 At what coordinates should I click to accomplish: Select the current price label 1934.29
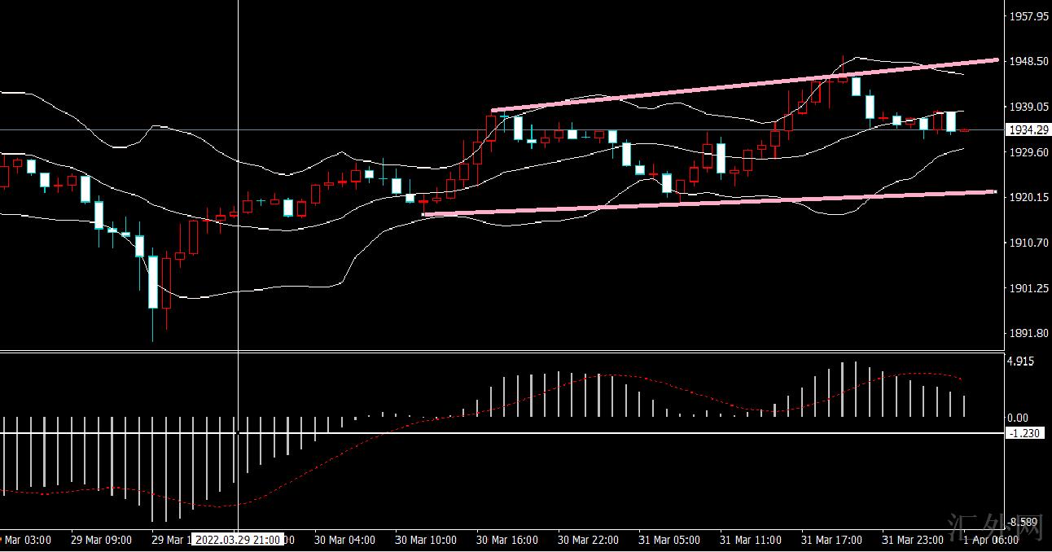pyautogui.click(x=1028, y=129)
